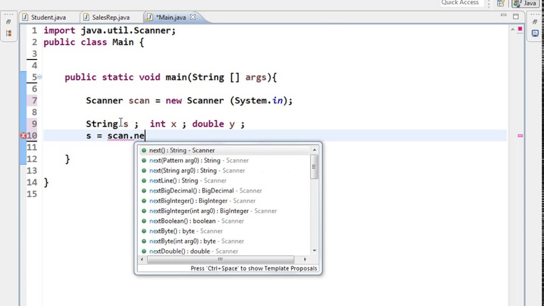Image resolution: width=544 pixels, height=306 pixels.
Task: Click the proposal list horizontal scrollbar thumb
Action: point(221,259)
